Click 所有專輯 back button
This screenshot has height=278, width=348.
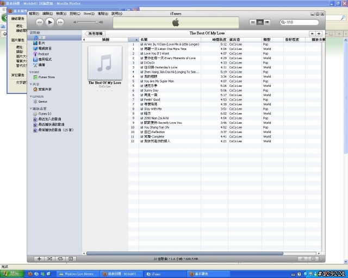coord(95,34)
